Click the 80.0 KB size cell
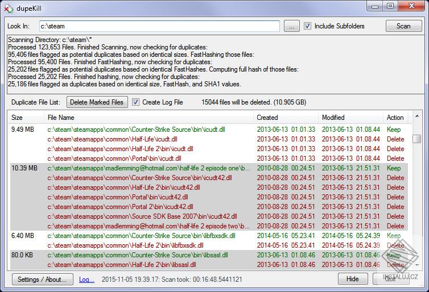 click(22, 255)
